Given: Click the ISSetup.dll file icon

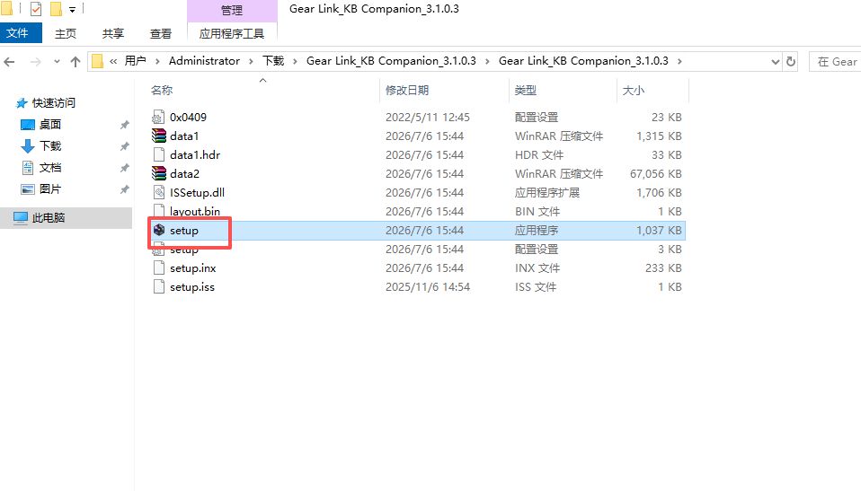Looking at the screenshot, I should click(159, 193).
